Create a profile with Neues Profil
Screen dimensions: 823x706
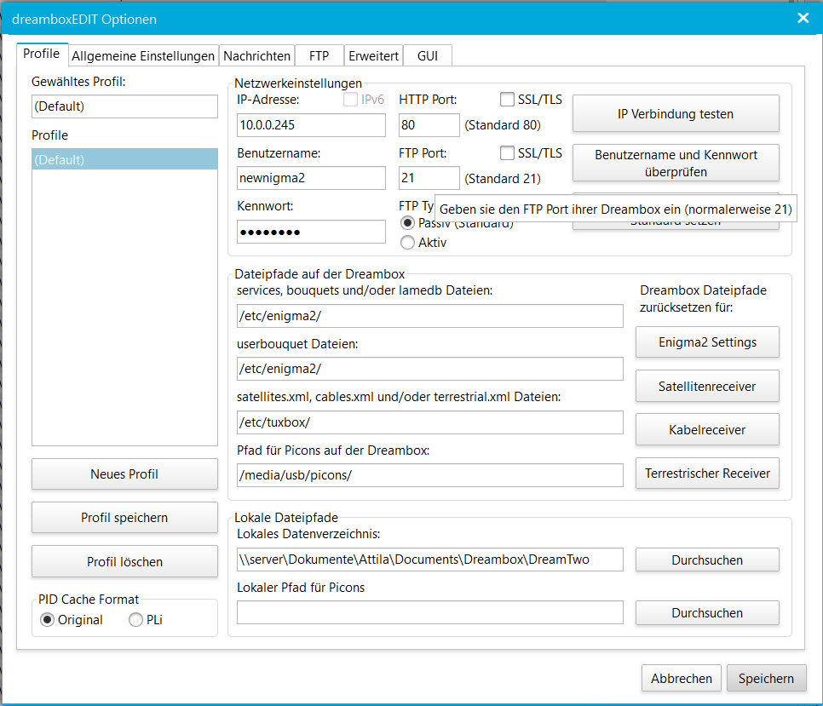tap(124, 474)
